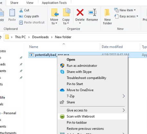The height and width of the screenshot is (134, 147).
Task: Click the pin icon beside 'ents' sidebar item
Action: tap(21, 71)
